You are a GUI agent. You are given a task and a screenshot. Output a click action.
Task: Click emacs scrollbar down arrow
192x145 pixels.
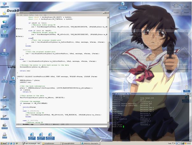(x=108, y=122)
